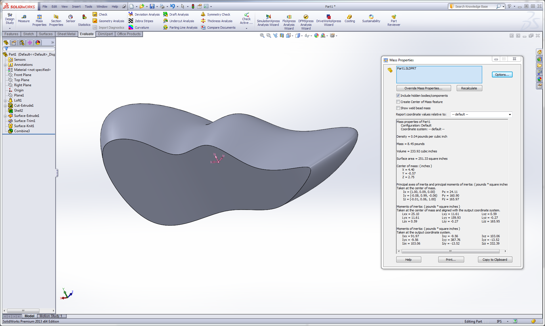Open the Insert menu

coord(76,7)
